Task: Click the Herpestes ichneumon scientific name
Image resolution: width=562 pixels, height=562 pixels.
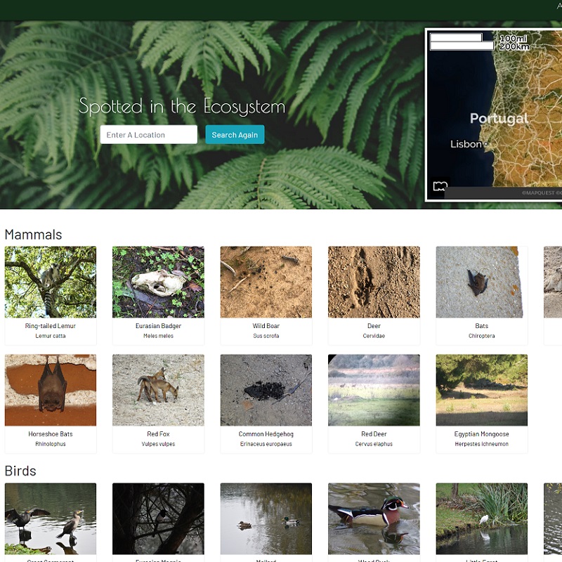Action: click(x=482, y=444)
